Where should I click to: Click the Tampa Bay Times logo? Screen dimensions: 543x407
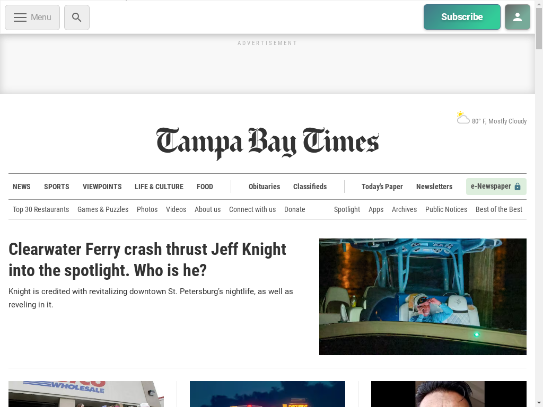(268, 143)
